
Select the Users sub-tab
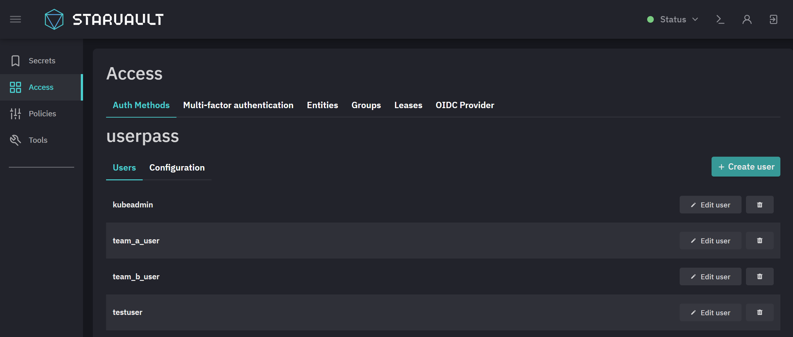point(124,168)
